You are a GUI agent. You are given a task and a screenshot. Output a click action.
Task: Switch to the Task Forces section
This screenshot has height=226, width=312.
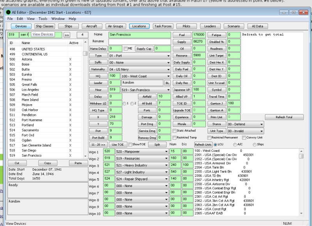coord(163,26)
